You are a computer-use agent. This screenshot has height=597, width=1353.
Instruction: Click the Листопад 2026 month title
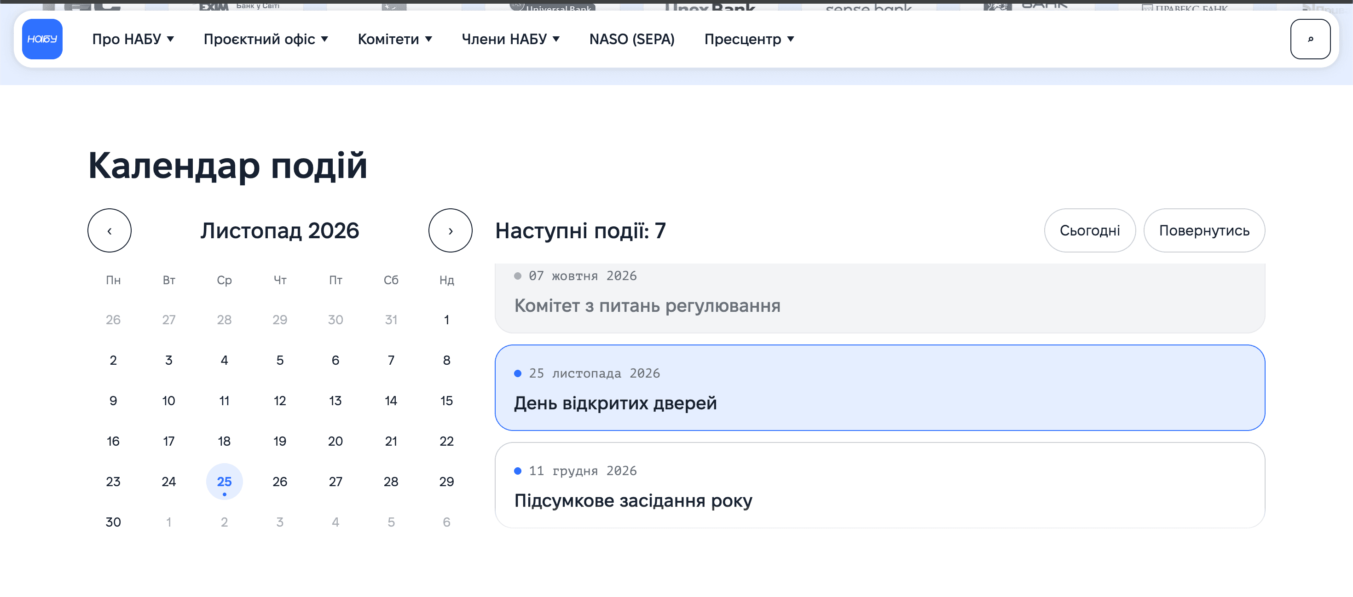[x=279, y=230]
